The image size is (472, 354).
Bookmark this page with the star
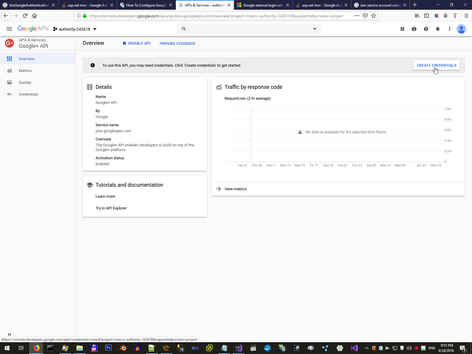(373, 16)
